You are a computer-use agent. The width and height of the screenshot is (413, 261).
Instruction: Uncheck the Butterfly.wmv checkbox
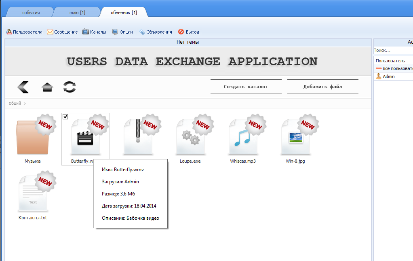(x=65, y=117)
